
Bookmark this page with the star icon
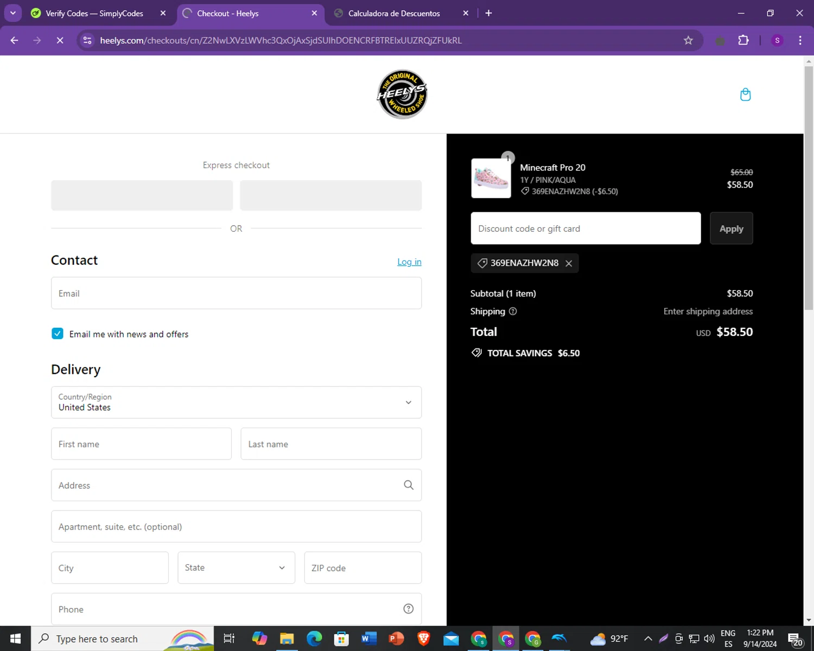pos(688,40)
